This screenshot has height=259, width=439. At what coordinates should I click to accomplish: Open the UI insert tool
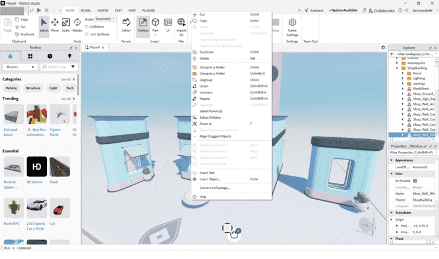tap(168, 26)
